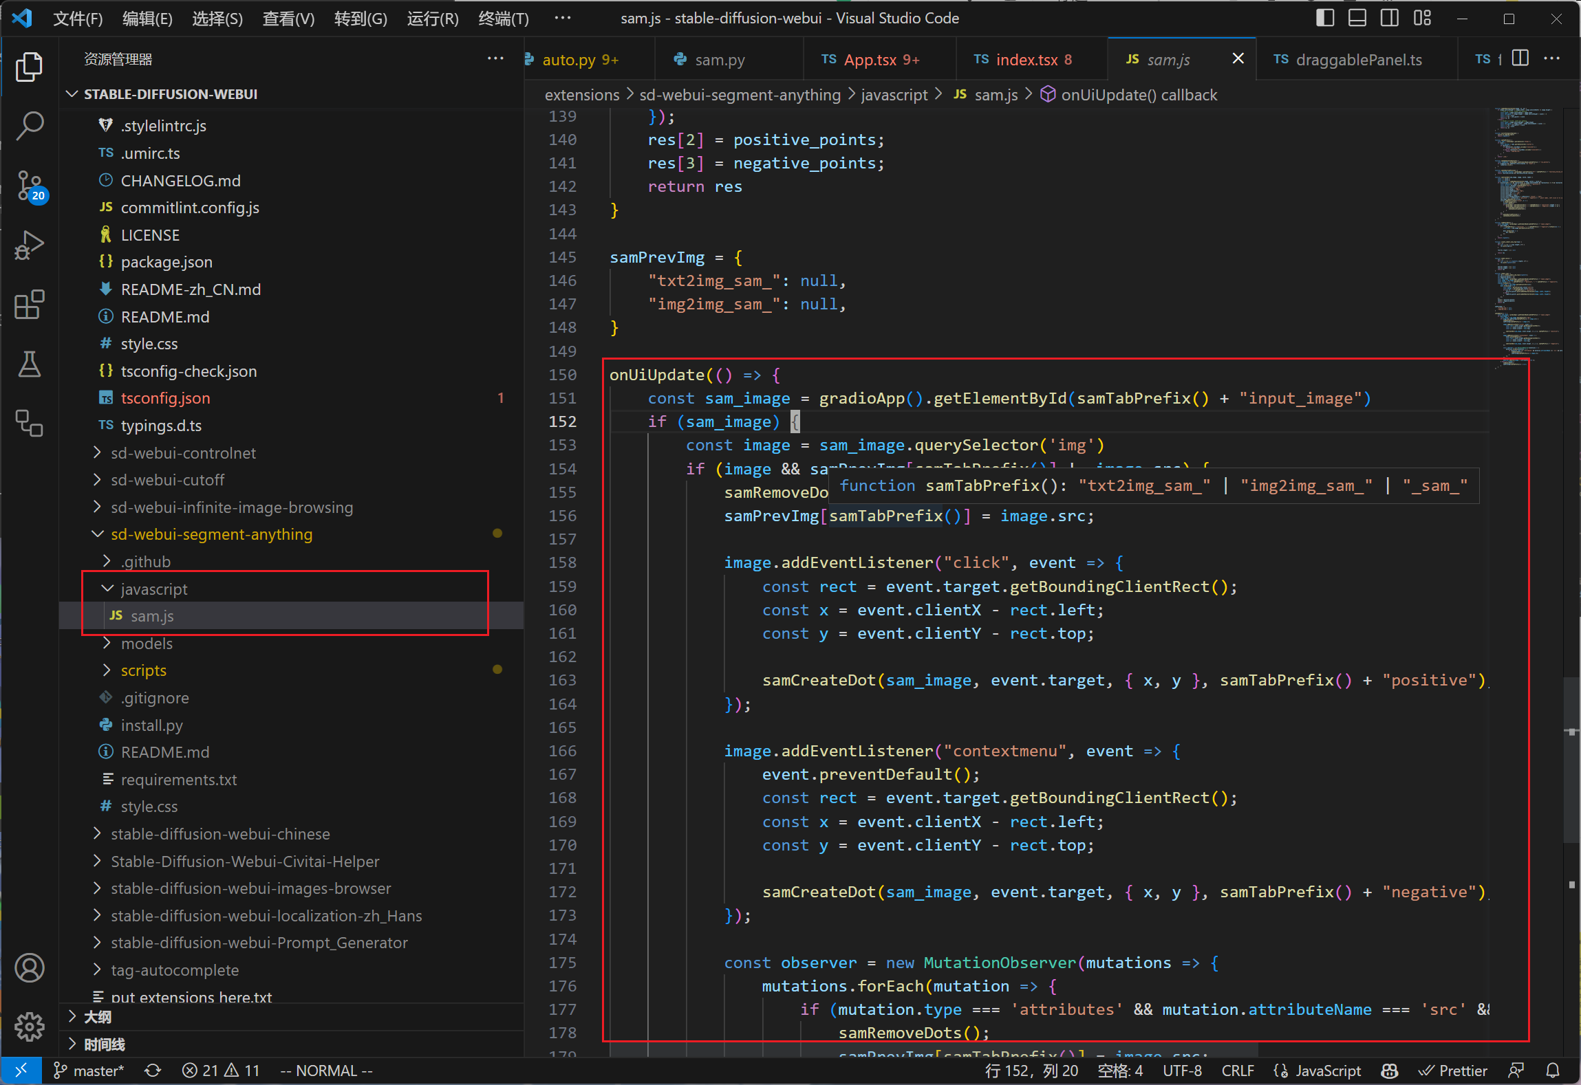The image size is (1581, 1085).
Task: Toggle the bottom panel visibility
Action: click(x=1357, y=18)
